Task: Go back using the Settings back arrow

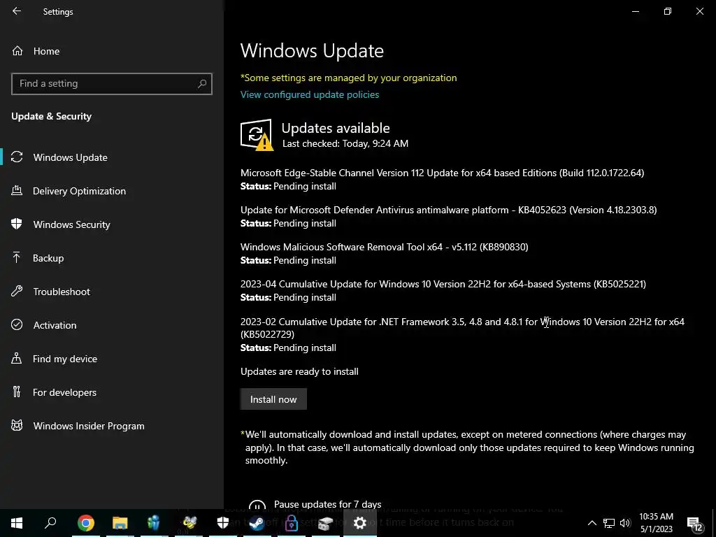Action: coord(17,11)
